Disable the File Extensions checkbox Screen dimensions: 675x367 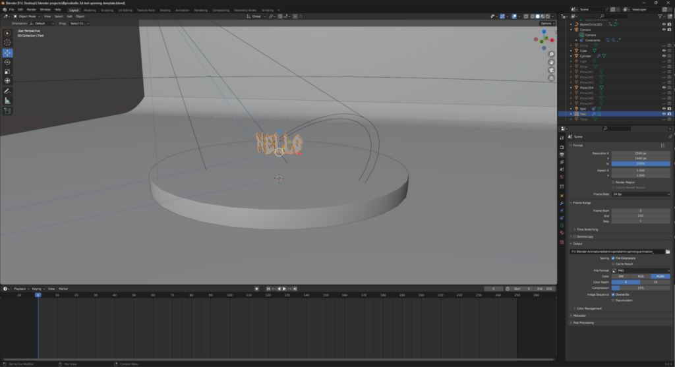point(613,258)
